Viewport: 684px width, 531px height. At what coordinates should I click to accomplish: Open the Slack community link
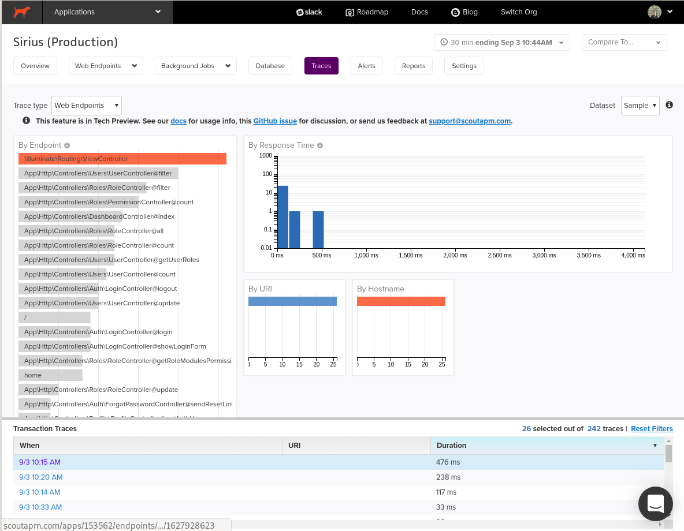[x=309, y=12]
